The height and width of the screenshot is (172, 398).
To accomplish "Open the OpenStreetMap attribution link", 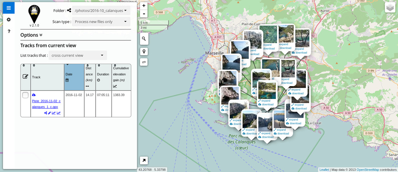I will [368, 170].
